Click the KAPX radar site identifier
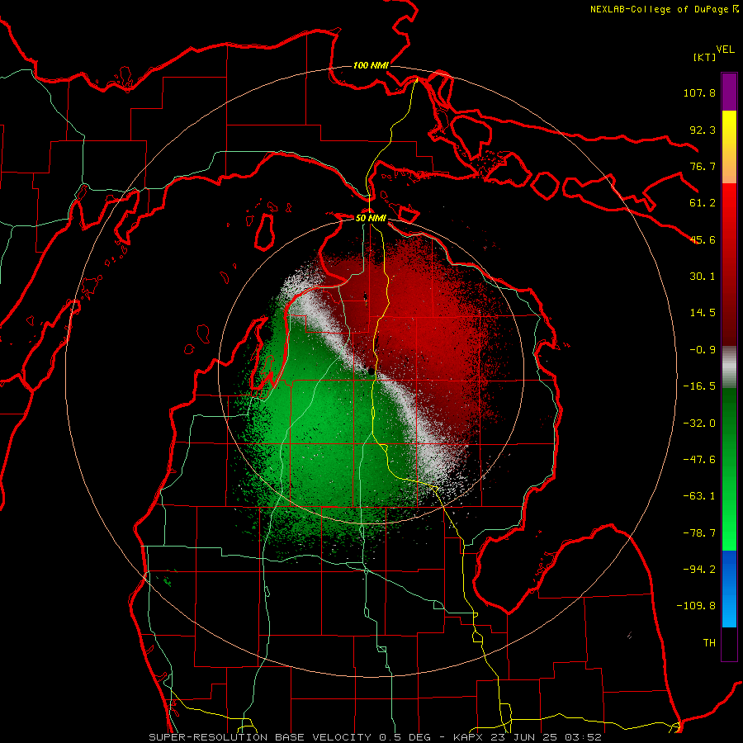 (x=467, y=737)
